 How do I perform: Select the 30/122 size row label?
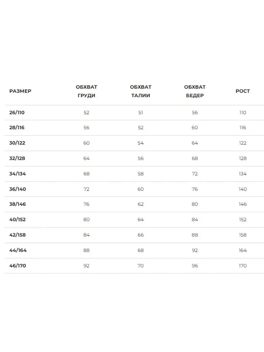pyautogui.click(x=17, y=143)
